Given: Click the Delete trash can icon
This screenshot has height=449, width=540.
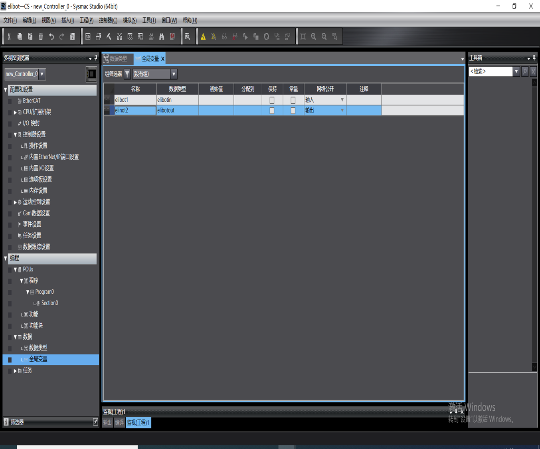Looking at the screenshot, I should [41, 37].
